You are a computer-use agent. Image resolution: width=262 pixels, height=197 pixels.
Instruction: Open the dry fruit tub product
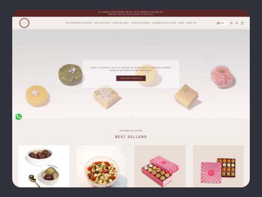(102, 166)
